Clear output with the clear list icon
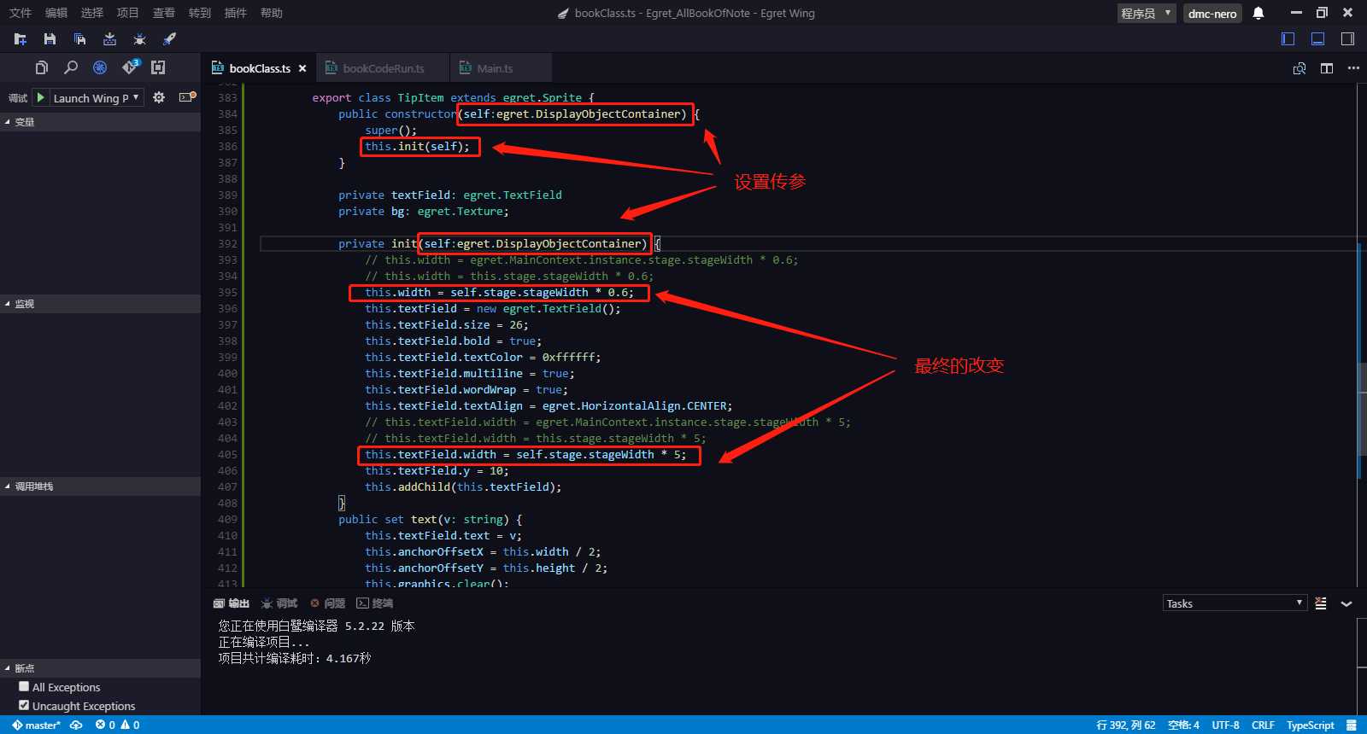Screen dimensions: 1367x734 point(1321,603)
